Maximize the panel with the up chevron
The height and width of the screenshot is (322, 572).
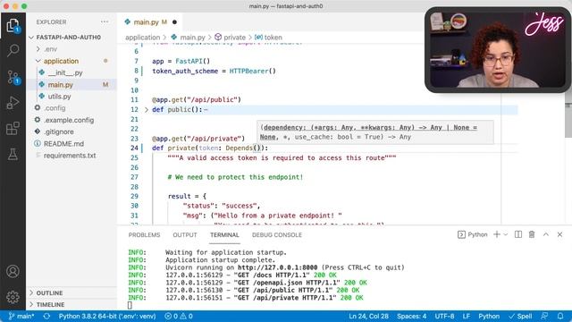point(546,234)
